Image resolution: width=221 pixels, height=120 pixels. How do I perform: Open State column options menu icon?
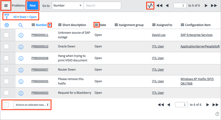point(96,25)
